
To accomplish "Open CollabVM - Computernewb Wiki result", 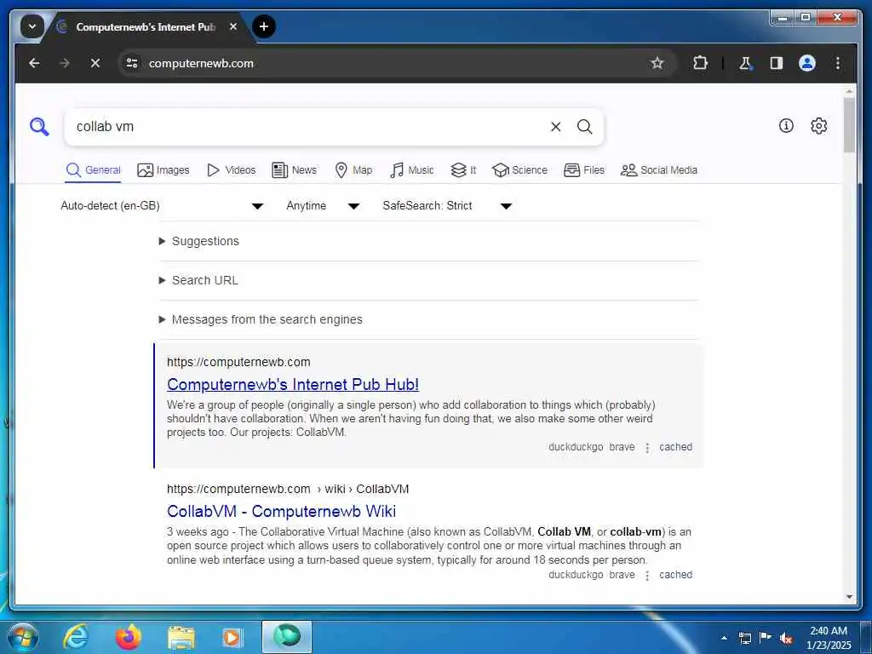I will tap(281, 511).
